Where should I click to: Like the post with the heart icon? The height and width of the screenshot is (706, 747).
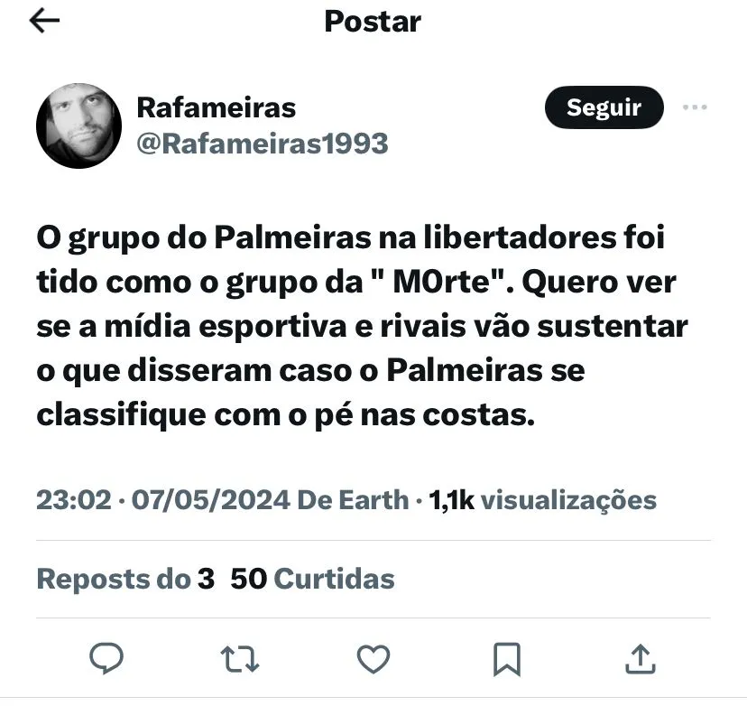[x=373, y=659]
